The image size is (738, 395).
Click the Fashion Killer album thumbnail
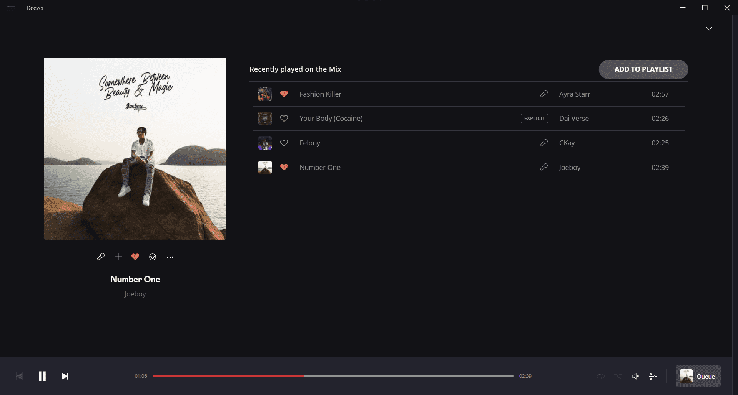pyautogui.click(x=265, y=94)
